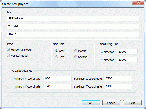
Task: Click the first title field containing SPRING 4.0
Action: click(x=73, y=18)
